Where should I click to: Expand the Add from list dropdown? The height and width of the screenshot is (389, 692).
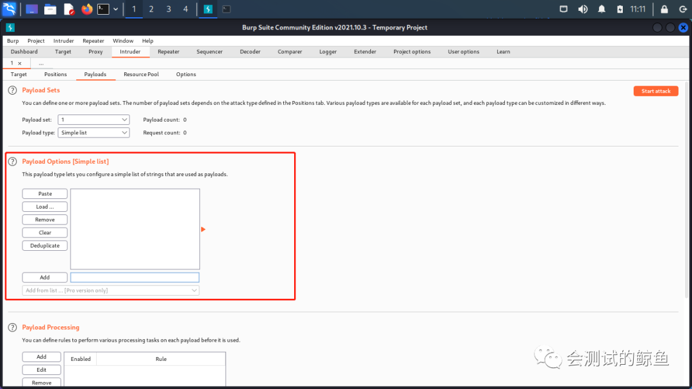point(110,290)
